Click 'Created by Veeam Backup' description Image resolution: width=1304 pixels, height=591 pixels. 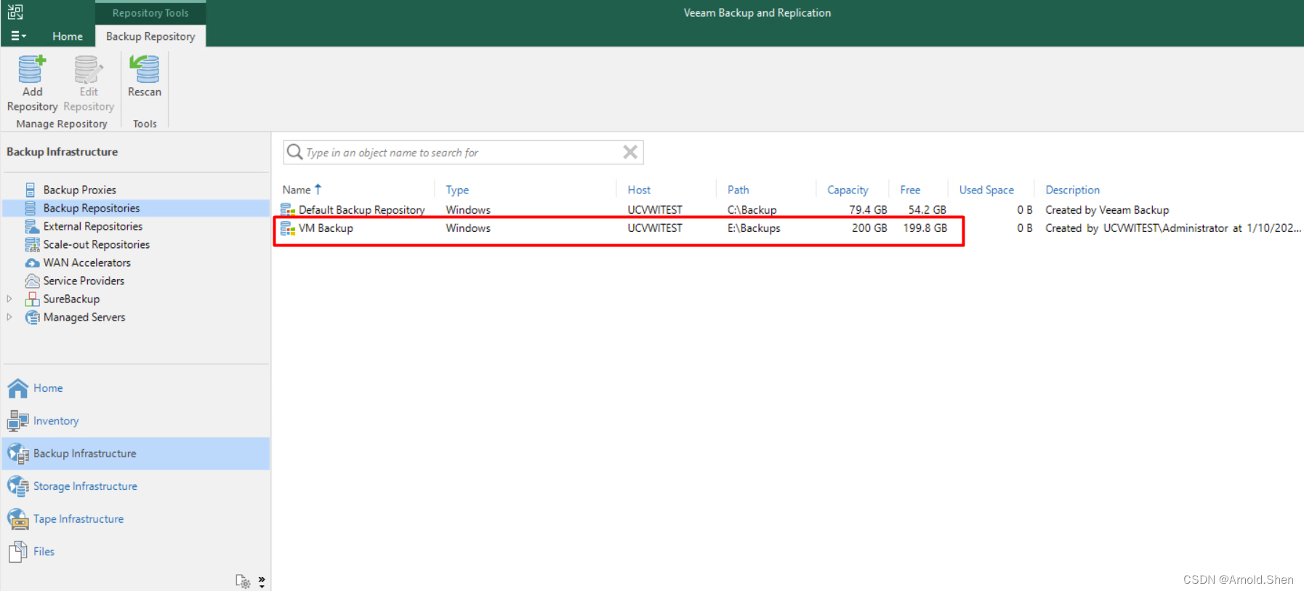click(x=1107, y=210)
